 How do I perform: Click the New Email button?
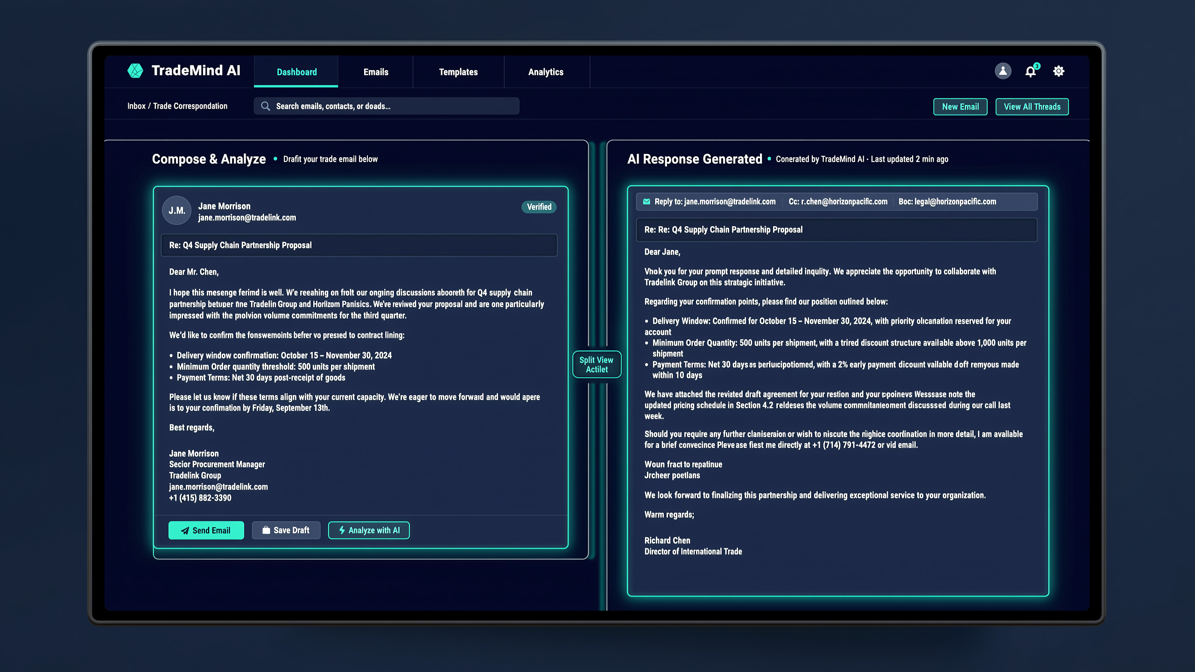click(x=960, y=106)
